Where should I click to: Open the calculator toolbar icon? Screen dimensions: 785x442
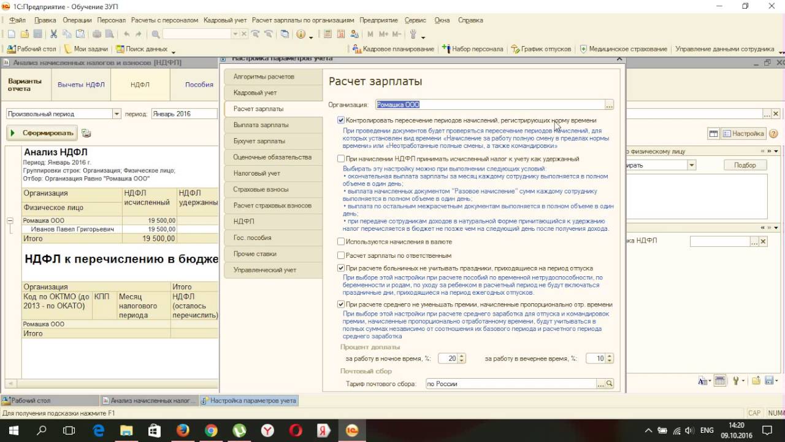click(327, 34)
